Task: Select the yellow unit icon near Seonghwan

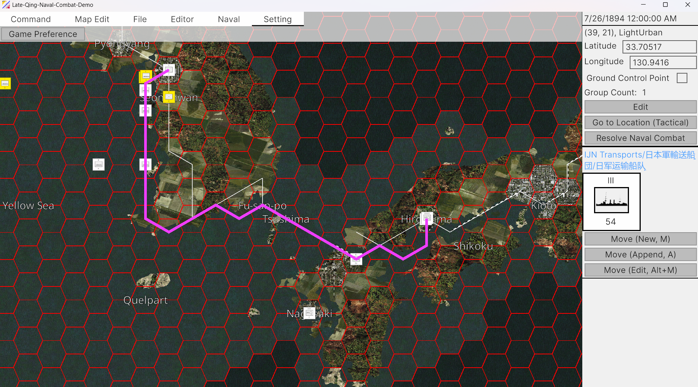Action: 169,97
